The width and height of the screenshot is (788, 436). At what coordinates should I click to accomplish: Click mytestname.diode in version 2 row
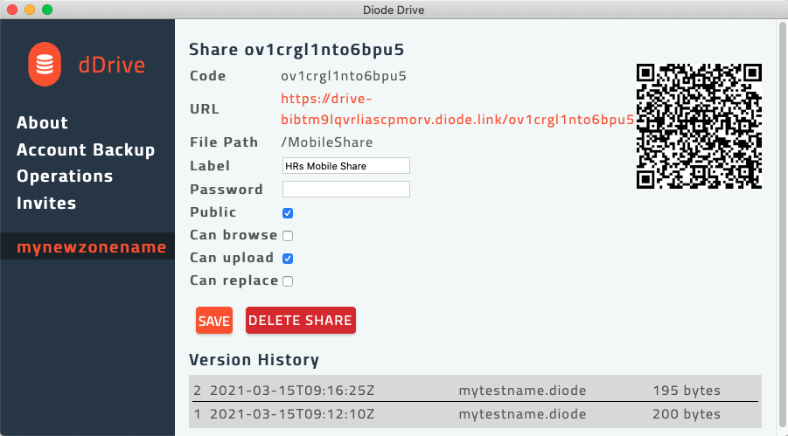point(522,391)
